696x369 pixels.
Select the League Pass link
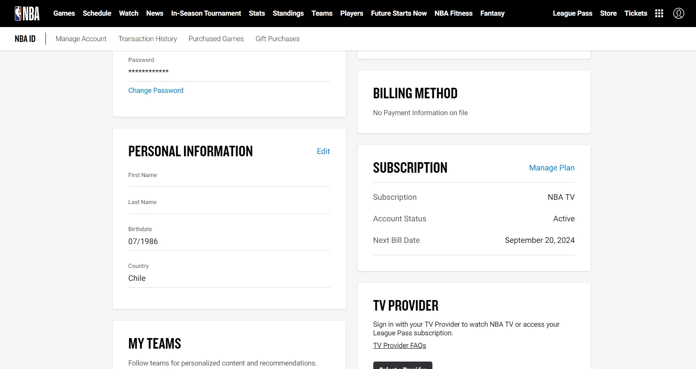(572, 13)
